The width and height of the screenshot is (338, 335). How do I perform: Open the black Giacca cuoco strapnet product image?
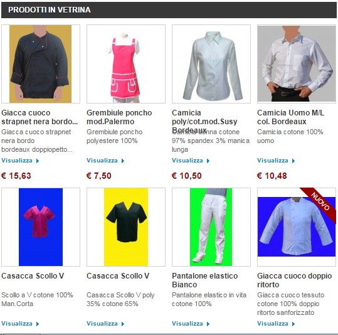41,64
